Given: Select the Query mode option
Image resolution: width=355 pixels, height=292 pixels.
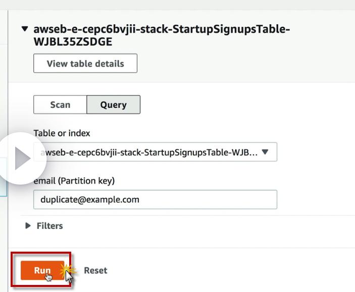Looking at the screenshot, I should 113,105.
